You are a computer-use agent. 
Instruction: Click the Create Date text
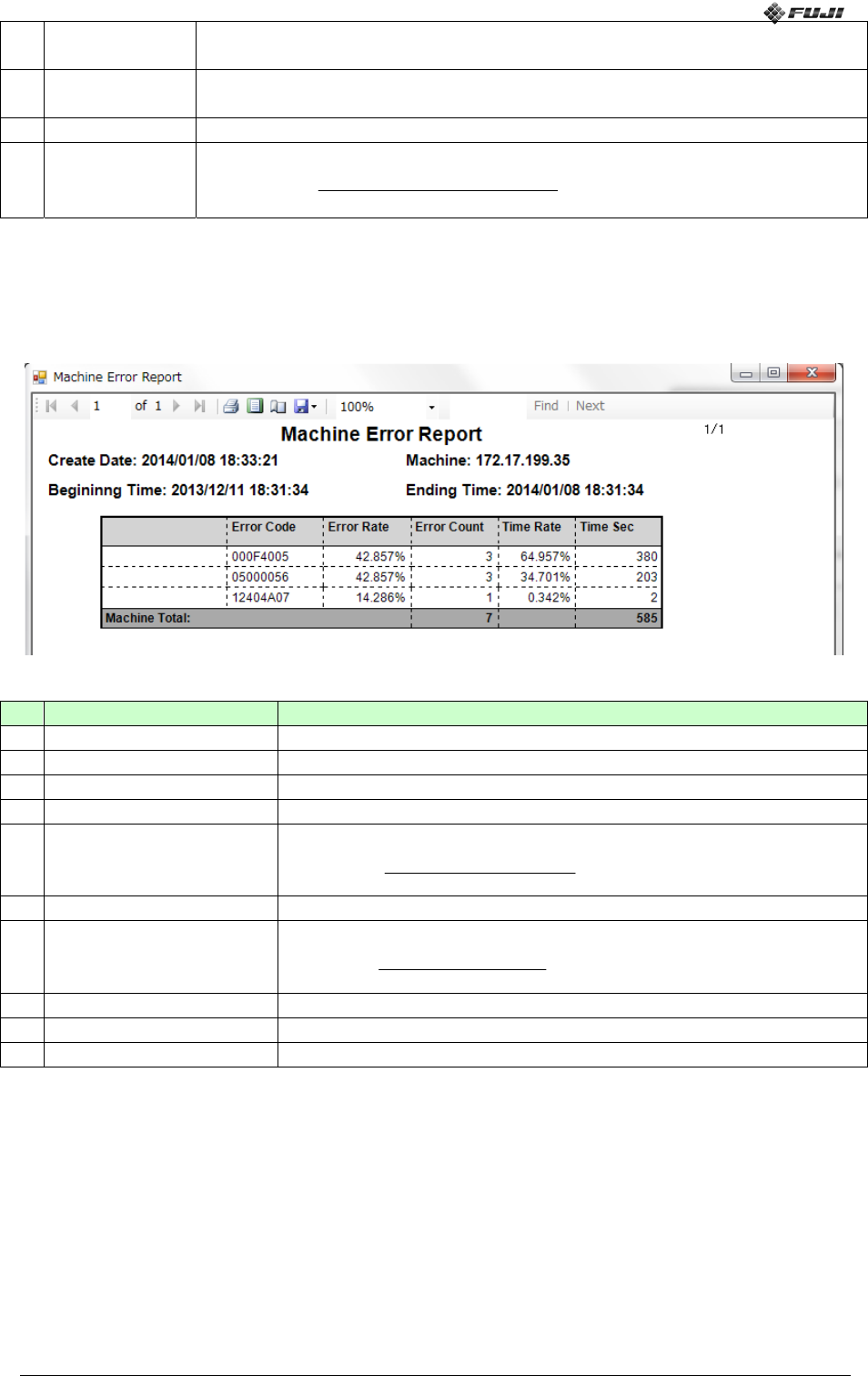163,460
